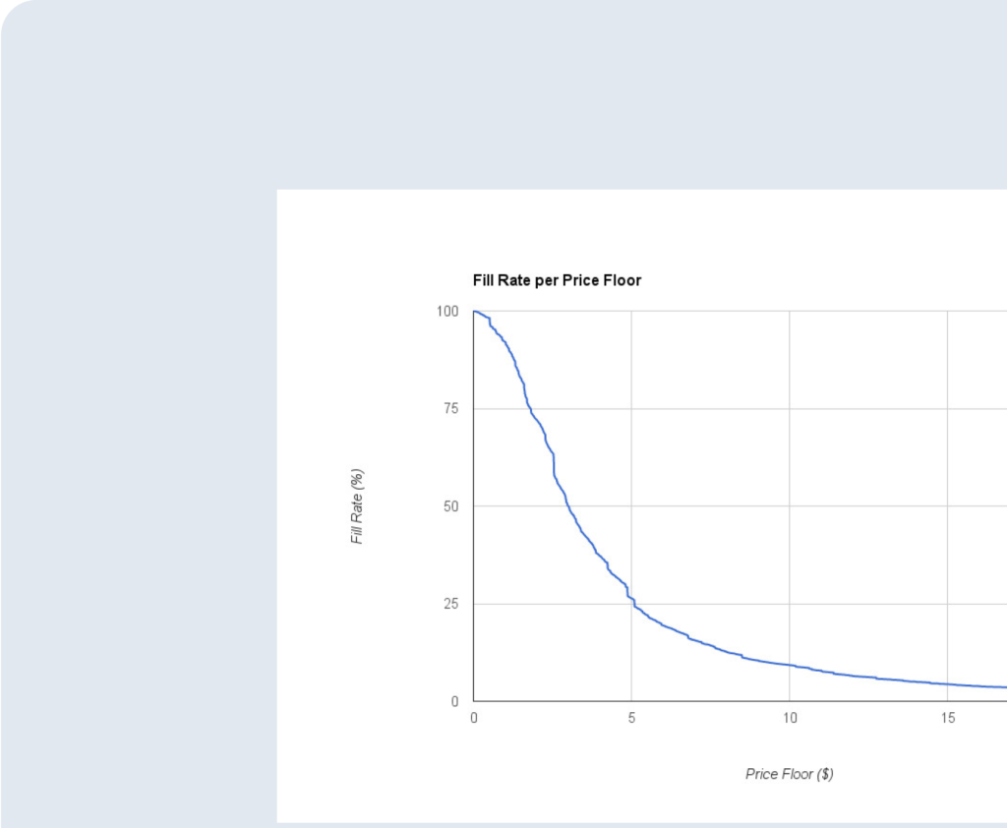Click the blue curve where it crosses the 75% gridline
Viewport: 1007px width, 828px height.
click(528, 409)
